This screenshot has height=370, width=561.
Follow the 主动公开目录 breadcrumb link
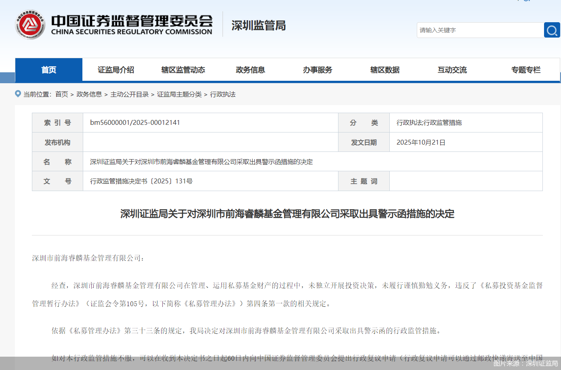[x=129, y=94]
